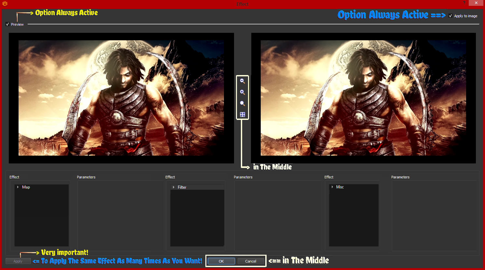This screenshot has height=270, width=485.
Task: Select the Misc label in effect tree
Action: pyautogui.click(x=340, y=187)
